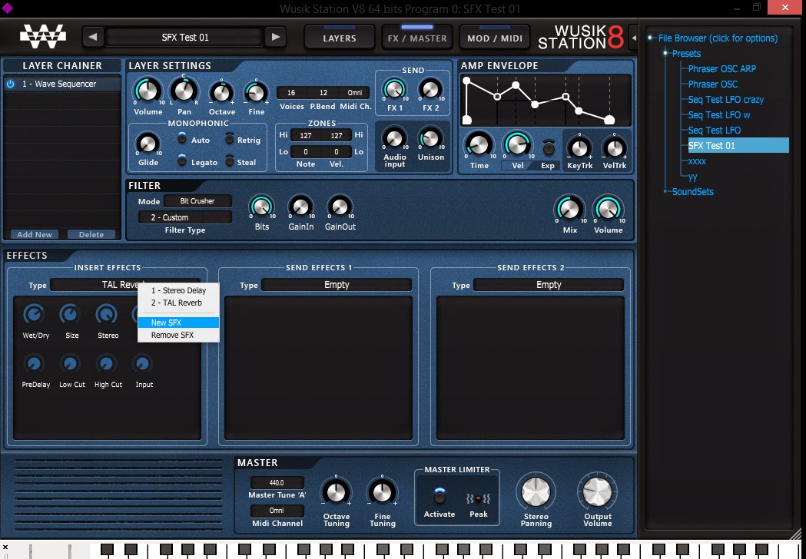Click the Add New layer button
The width and height of the screenshot is (806, 559).
35,234
